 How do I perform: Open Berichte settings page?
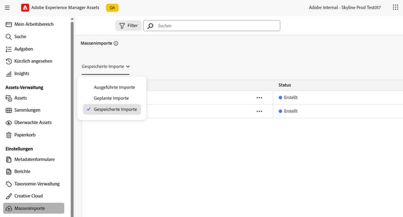23,171
